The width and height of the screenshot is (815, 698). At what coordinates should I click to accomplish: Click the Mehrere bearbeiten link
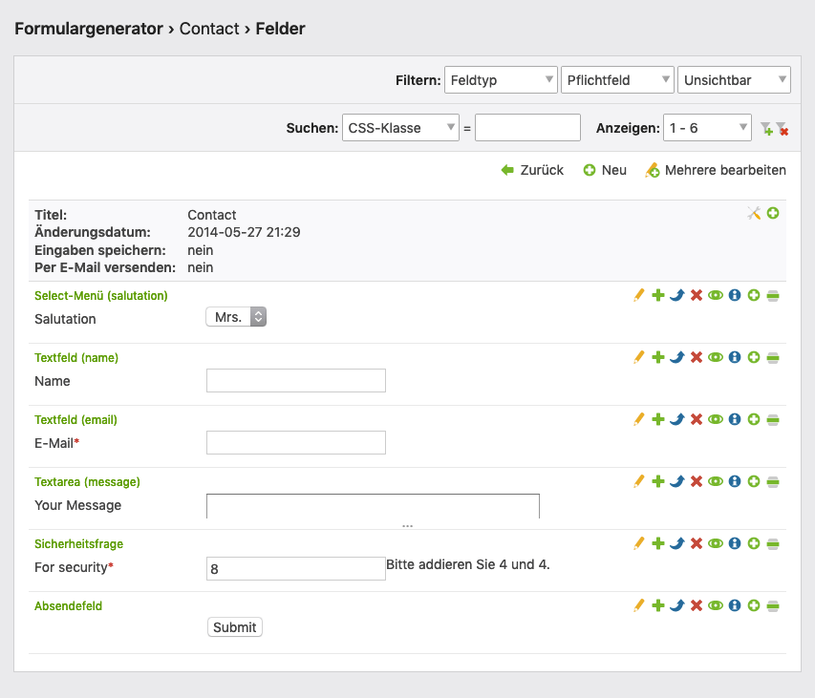pyautogui.click(x=716, y=170)
